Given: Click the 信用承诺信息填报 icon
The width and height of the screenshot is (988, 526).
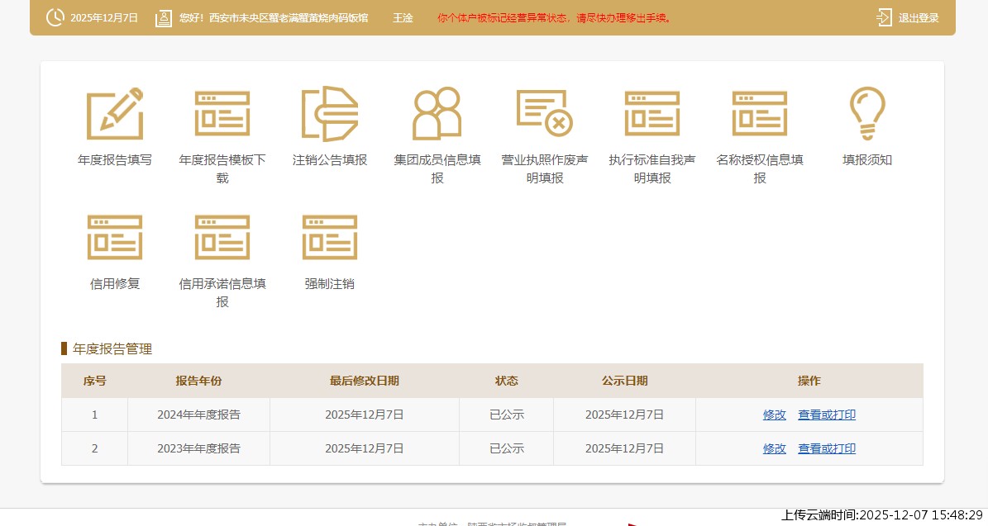Looking at the screenshot, I should 222,237.
